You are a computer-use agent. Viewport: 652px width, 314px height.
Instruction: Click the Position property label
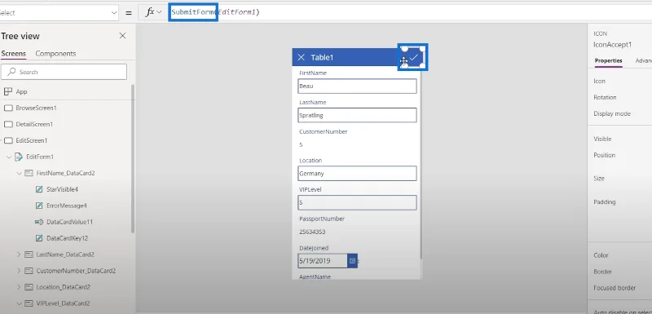[x=604, y=155]
